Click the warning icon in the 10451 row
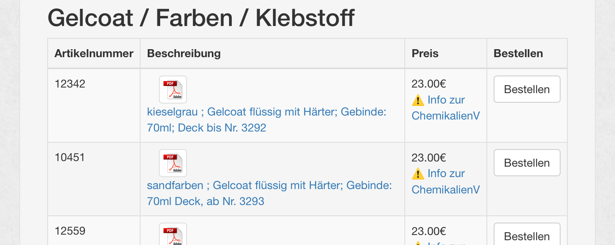 (x=418, y=173)
